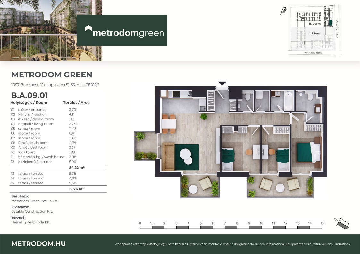
Task: Click the green highlighted unit on the site map
Action: tap(331, 23)
